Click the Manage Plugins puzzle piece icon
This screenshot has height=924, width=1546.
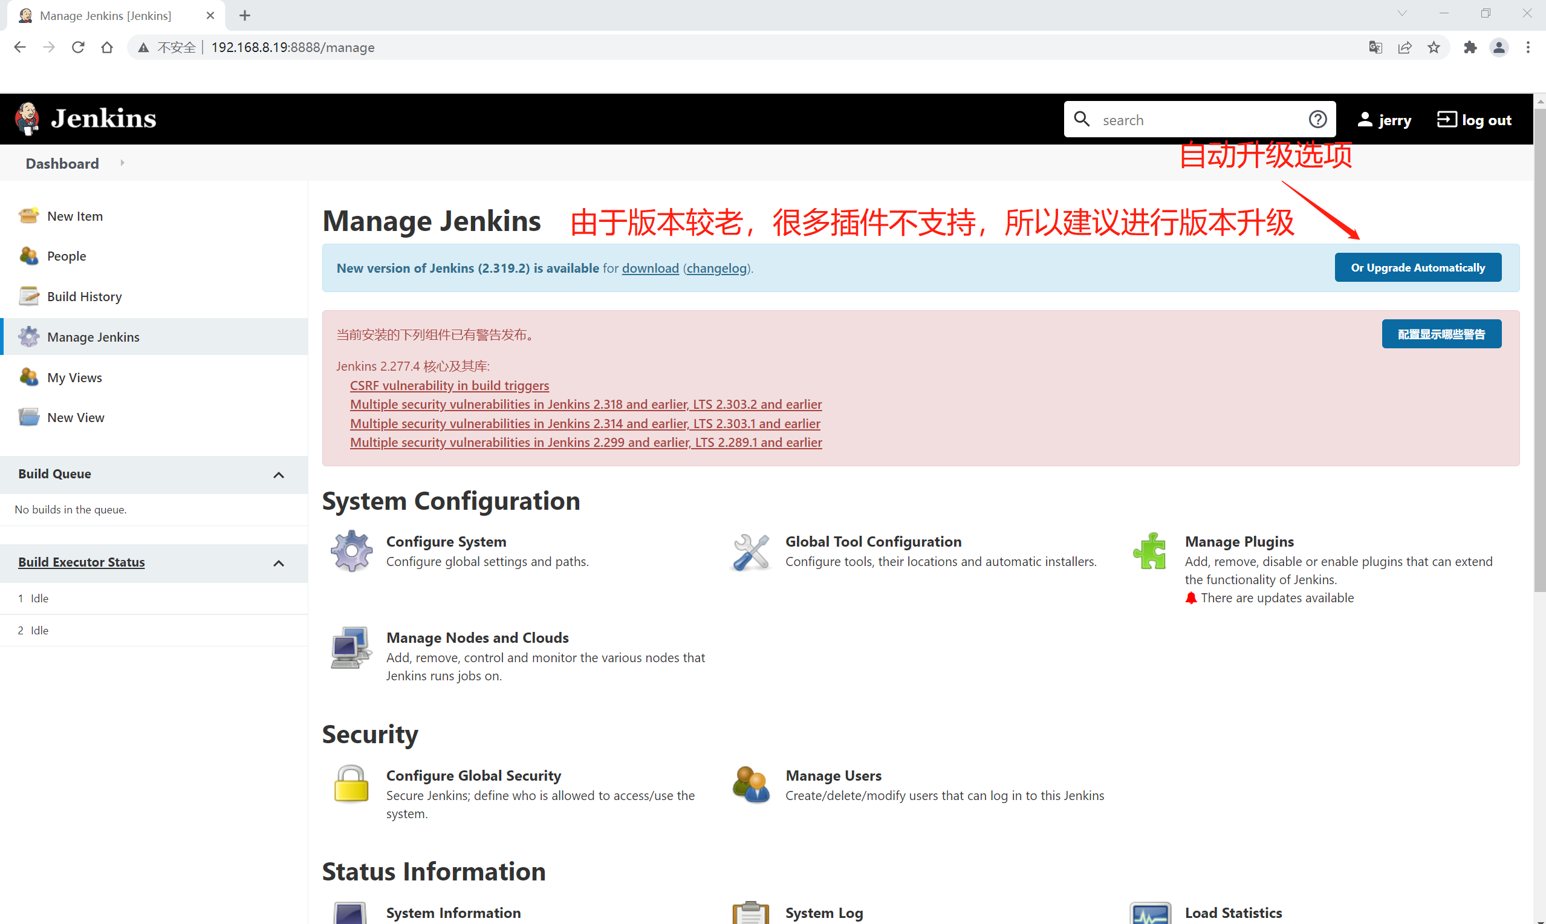[x=1150, y=551]
